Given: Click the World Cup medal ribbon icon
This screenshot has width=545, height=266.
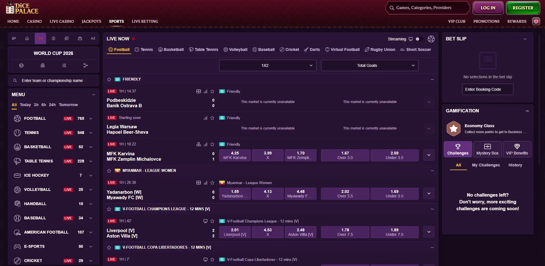Looking at the screenshot, I should pyautogui.click(x=43, y=65).
